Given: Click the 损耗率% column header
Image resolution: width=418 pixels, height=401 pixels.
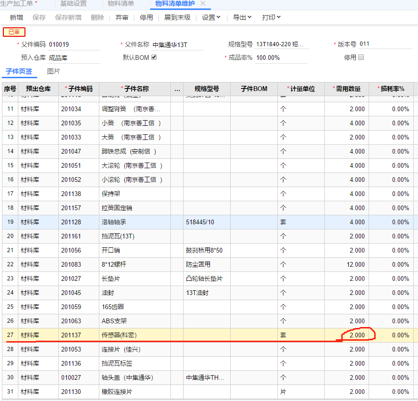Looking at the screenshot, I should pyautogui.click(x=391, y=89).
